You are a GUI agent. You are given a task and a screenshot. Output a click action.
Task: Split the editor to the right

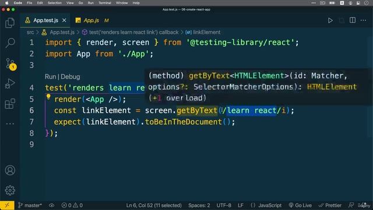coord(353,20)
